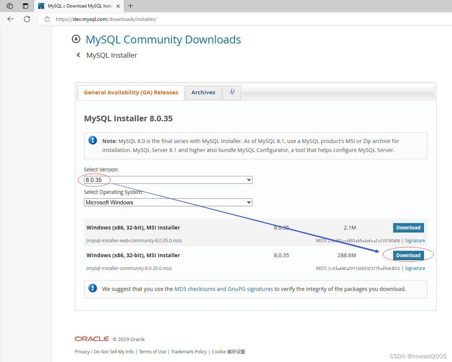Click the info icon in the Note box
The height and width of the screenshot is (362, 452).
[x=92, y=140]
